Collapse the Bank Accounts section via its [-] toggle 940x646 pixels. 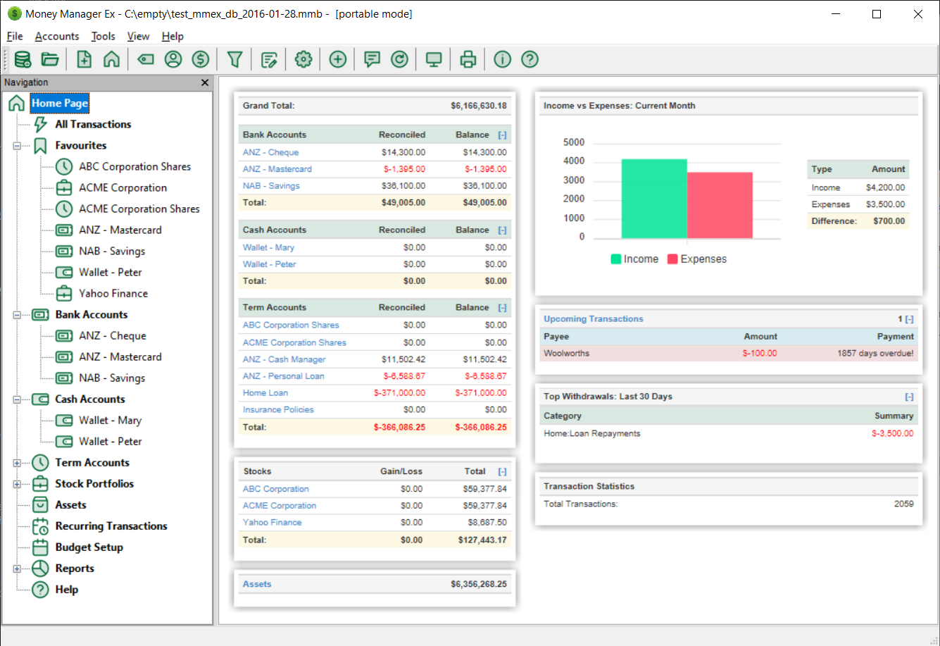coord(503,134)
